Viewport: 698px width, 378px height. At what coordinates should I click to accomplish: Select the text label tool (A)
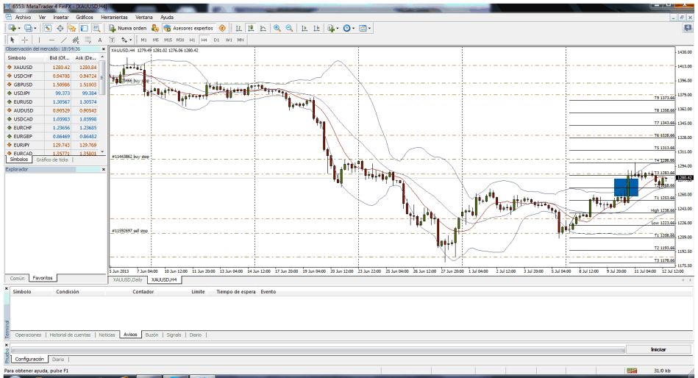(100, 40)
